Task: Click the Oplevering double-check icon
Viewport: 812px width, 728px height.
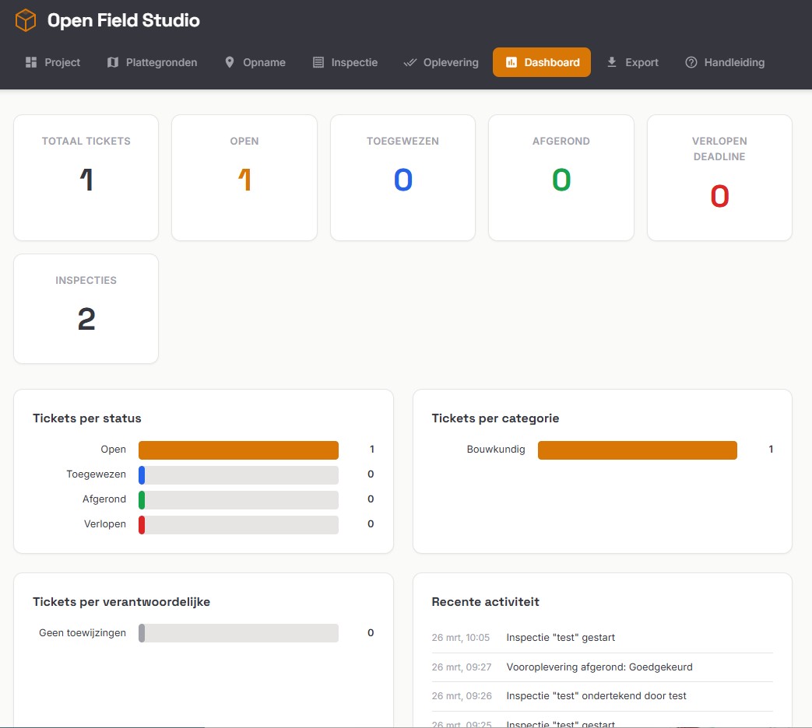Action: (x=410, y=62)
